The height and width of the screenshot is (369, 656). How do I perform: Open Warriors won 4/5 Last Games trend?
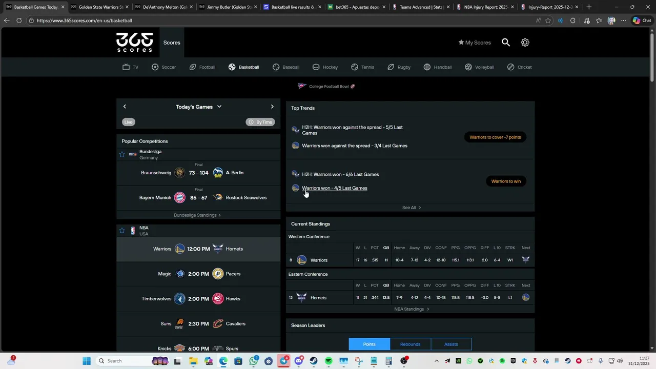(335, 188)
